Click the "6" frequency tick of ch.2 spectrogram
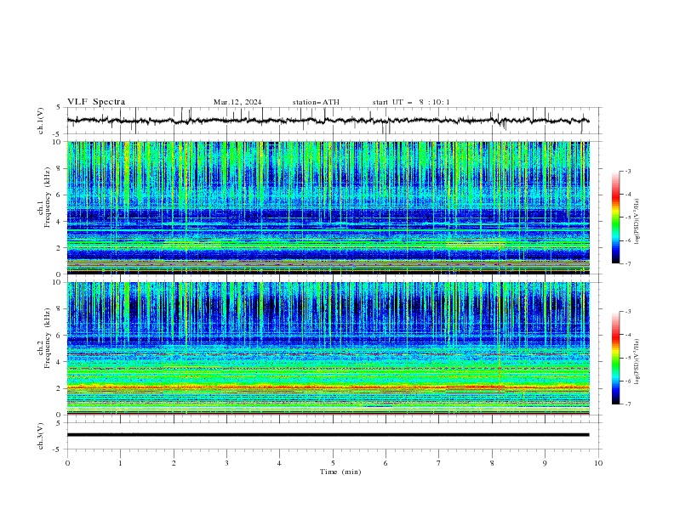Image resolution: width=674 pixels, height=520 pixels. pyautogui.click(x=60, y=336)
